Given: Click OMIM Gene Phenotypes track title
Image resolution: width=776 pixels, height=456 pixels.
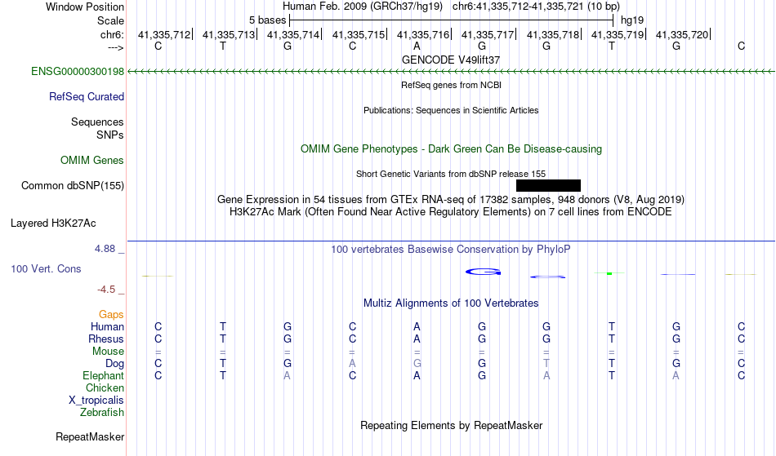Looking at the screenshot, I should pyautogui.click(x=451, y=149).
